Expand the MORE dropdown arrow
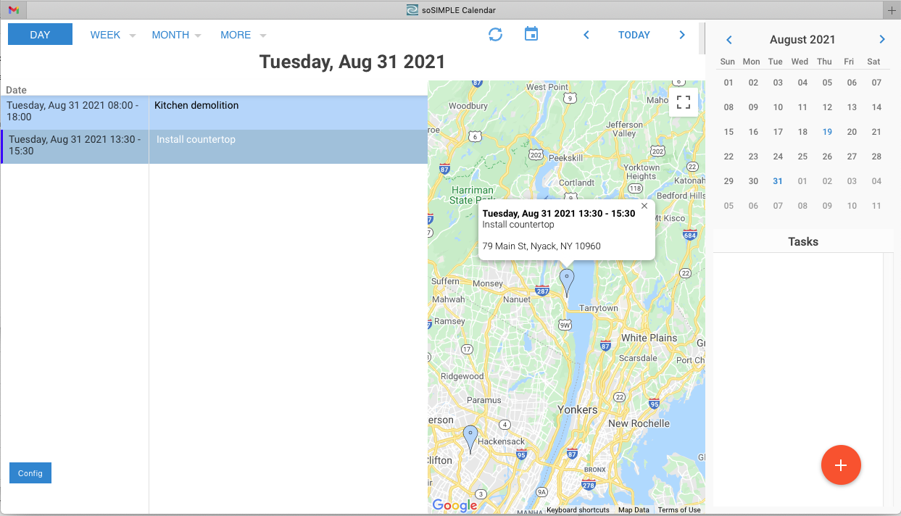This screenshot has width=901, height=516. (263, 36)
